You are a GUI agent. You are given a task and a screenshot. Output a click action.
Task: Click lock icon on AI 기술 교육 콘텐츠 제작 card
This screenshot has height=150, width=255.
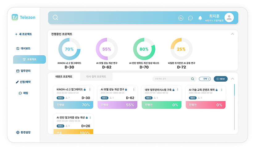[217, 90]
